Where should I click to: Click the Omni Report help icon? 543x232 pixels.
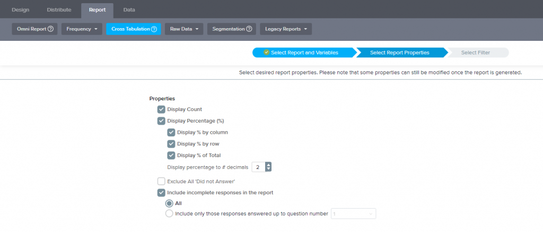coord(50,29)
